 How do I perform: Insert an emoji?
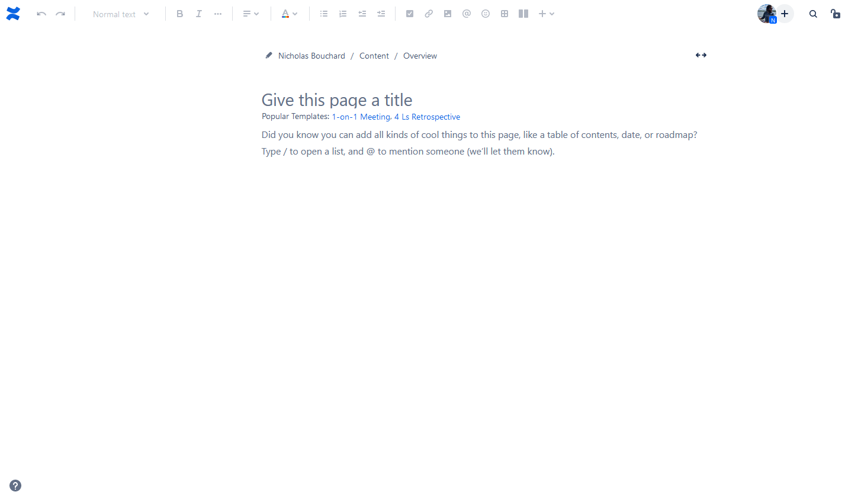(x=486, y=14)
